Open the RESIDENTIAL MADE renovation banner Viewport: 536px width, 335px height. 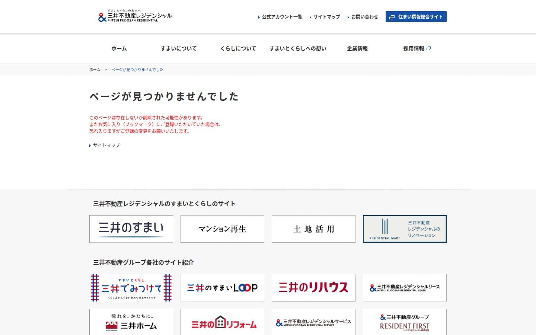405,229
